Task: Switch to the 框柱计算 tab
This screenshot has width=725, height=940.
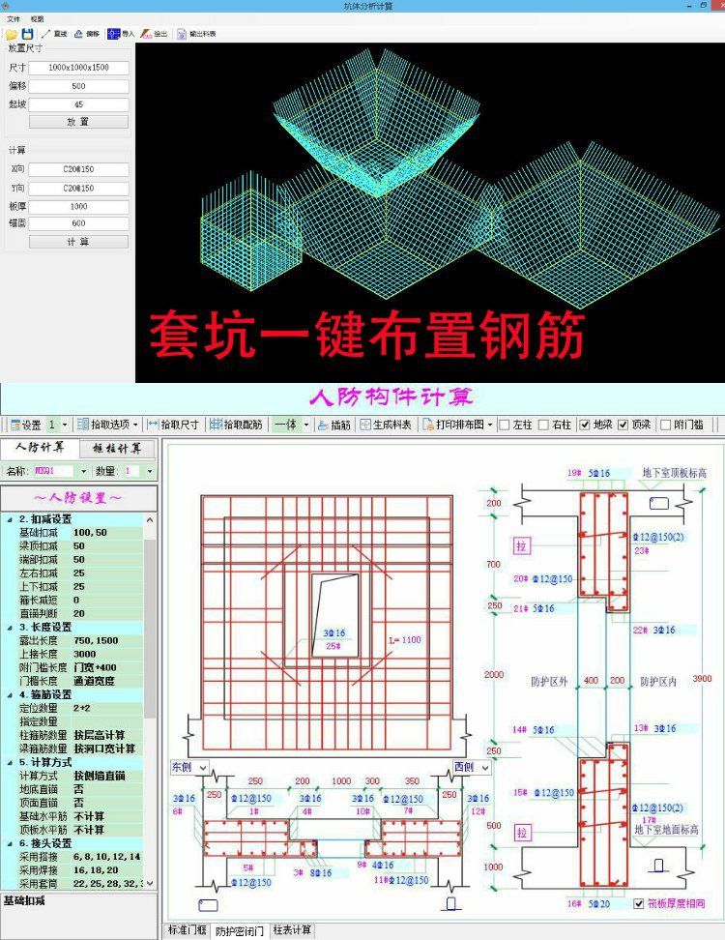Action: (x=118, y=448)
